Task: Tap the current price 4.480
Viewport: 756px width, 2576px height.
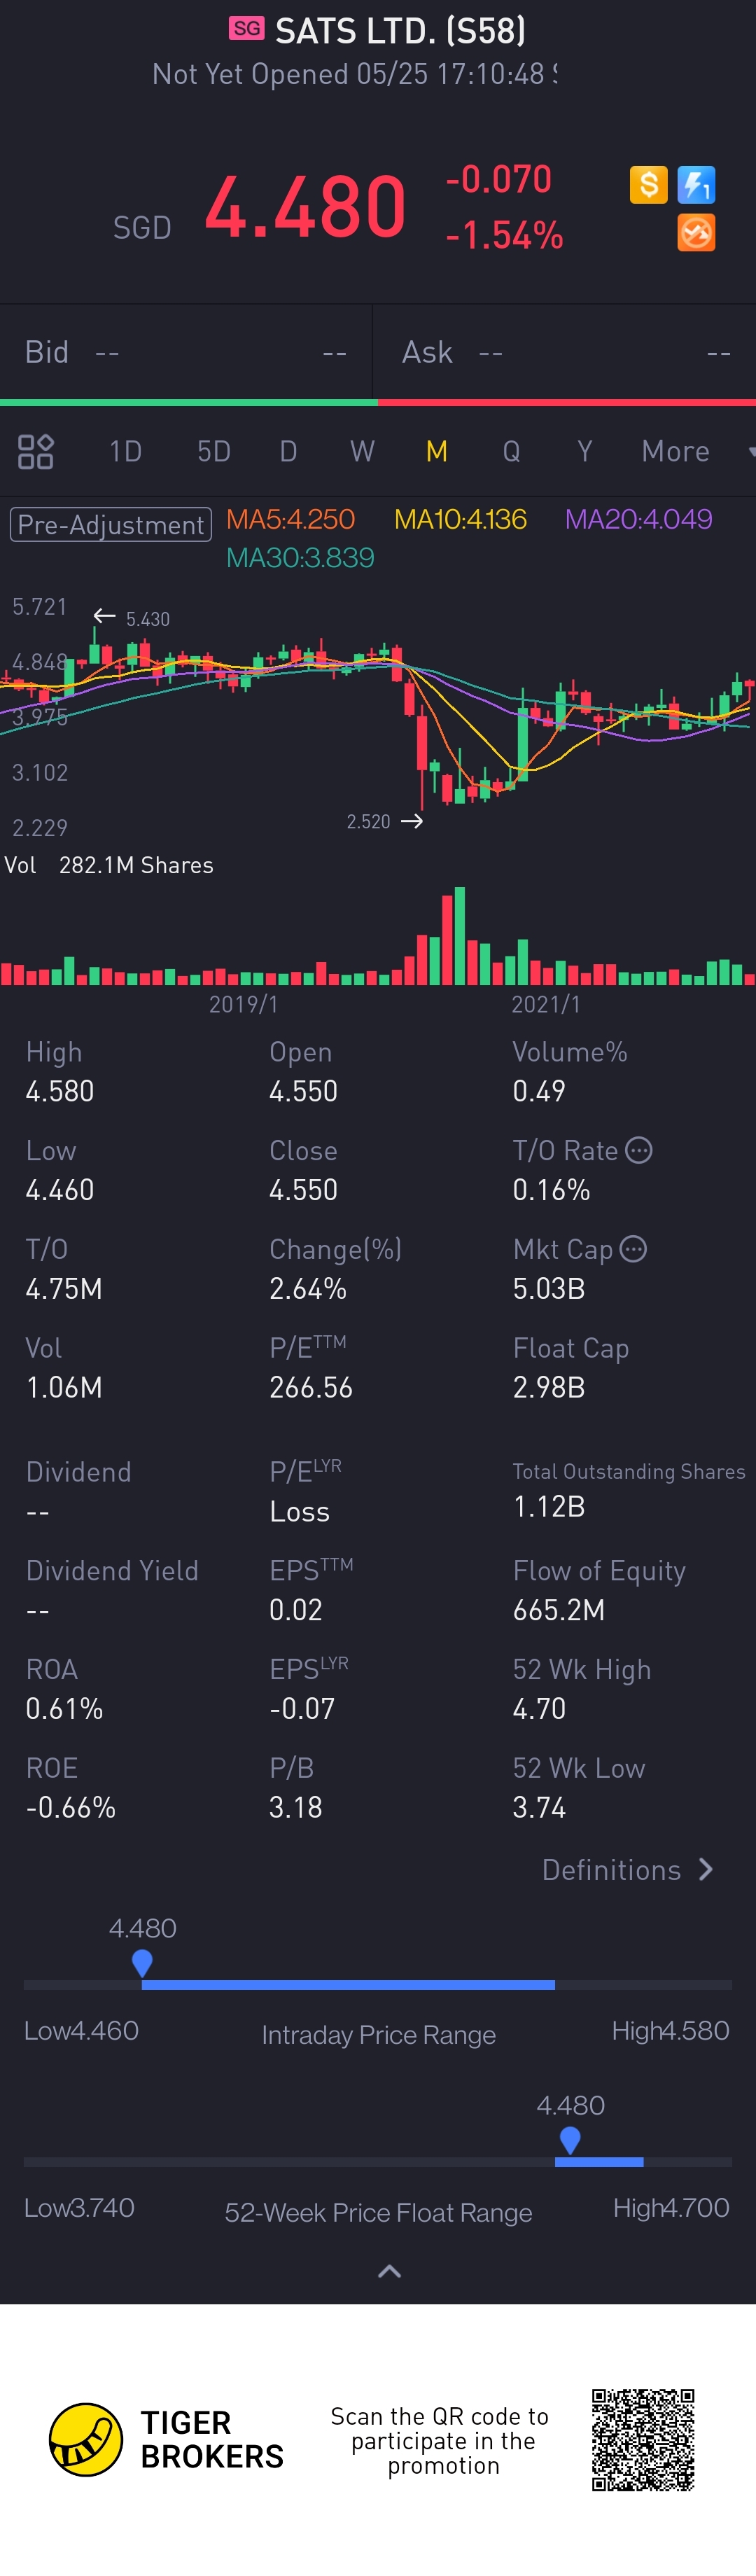Action: point(305,208)
